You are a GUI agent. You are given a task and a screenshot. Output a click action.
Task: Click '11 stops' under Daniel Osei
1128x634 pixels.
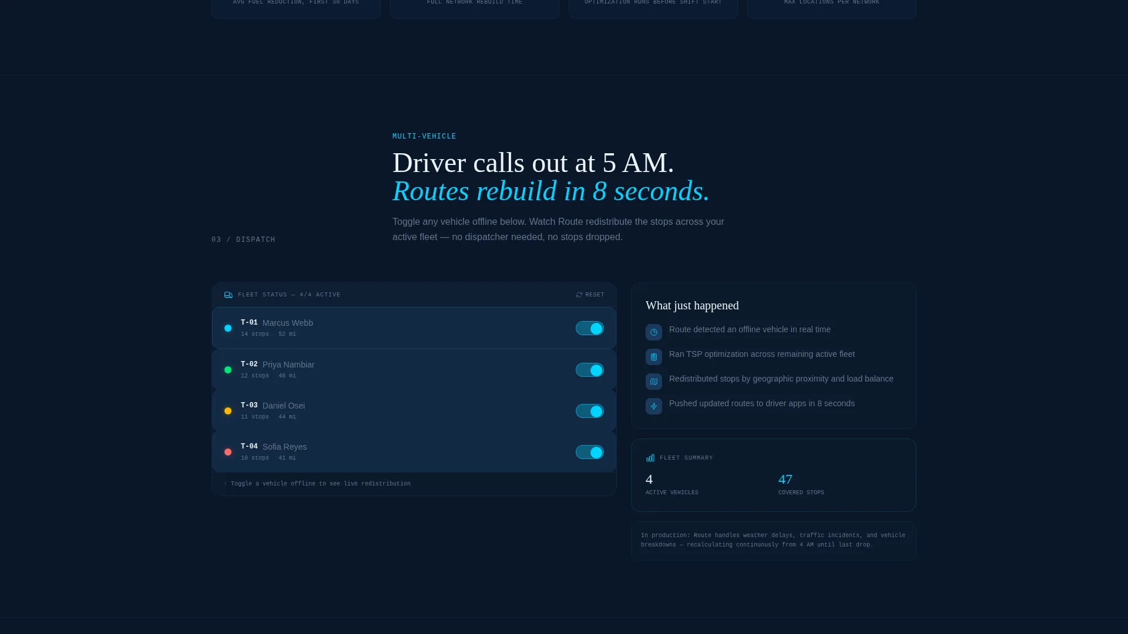point(255,417)
